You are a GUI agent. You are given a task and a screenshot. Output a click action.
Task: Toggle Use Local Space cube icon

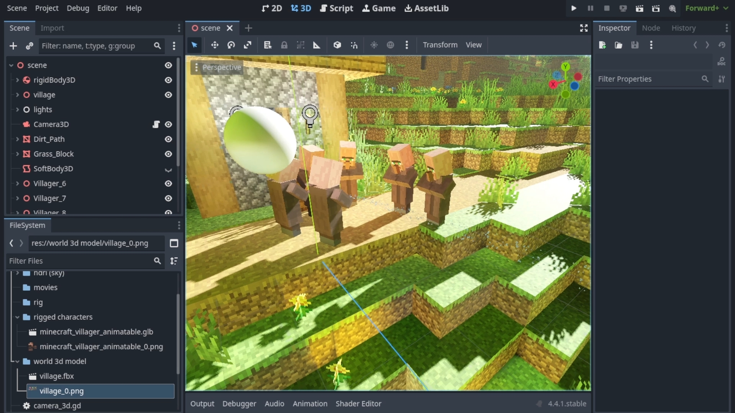pyautogui.click(x=337, y=45)
